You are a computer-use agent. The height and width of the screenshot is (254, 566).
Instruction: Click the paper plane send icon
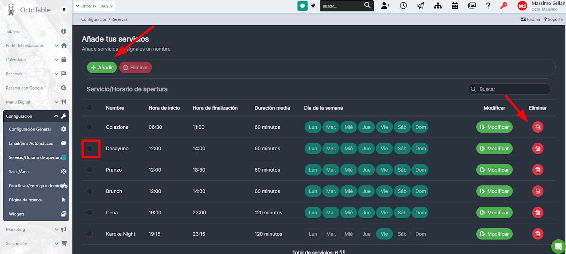pos(420,6)
